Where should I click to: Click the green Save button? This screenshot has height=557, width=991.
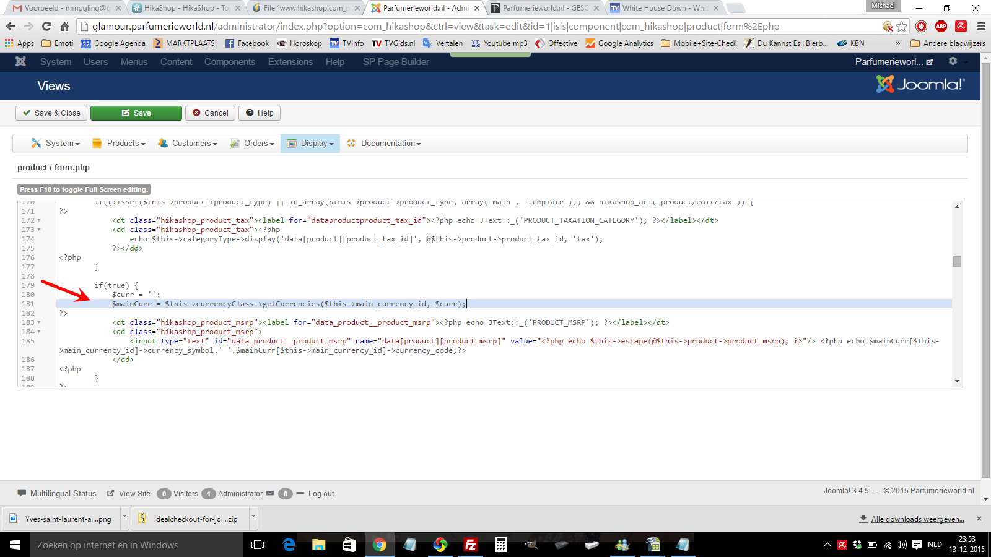136,113
